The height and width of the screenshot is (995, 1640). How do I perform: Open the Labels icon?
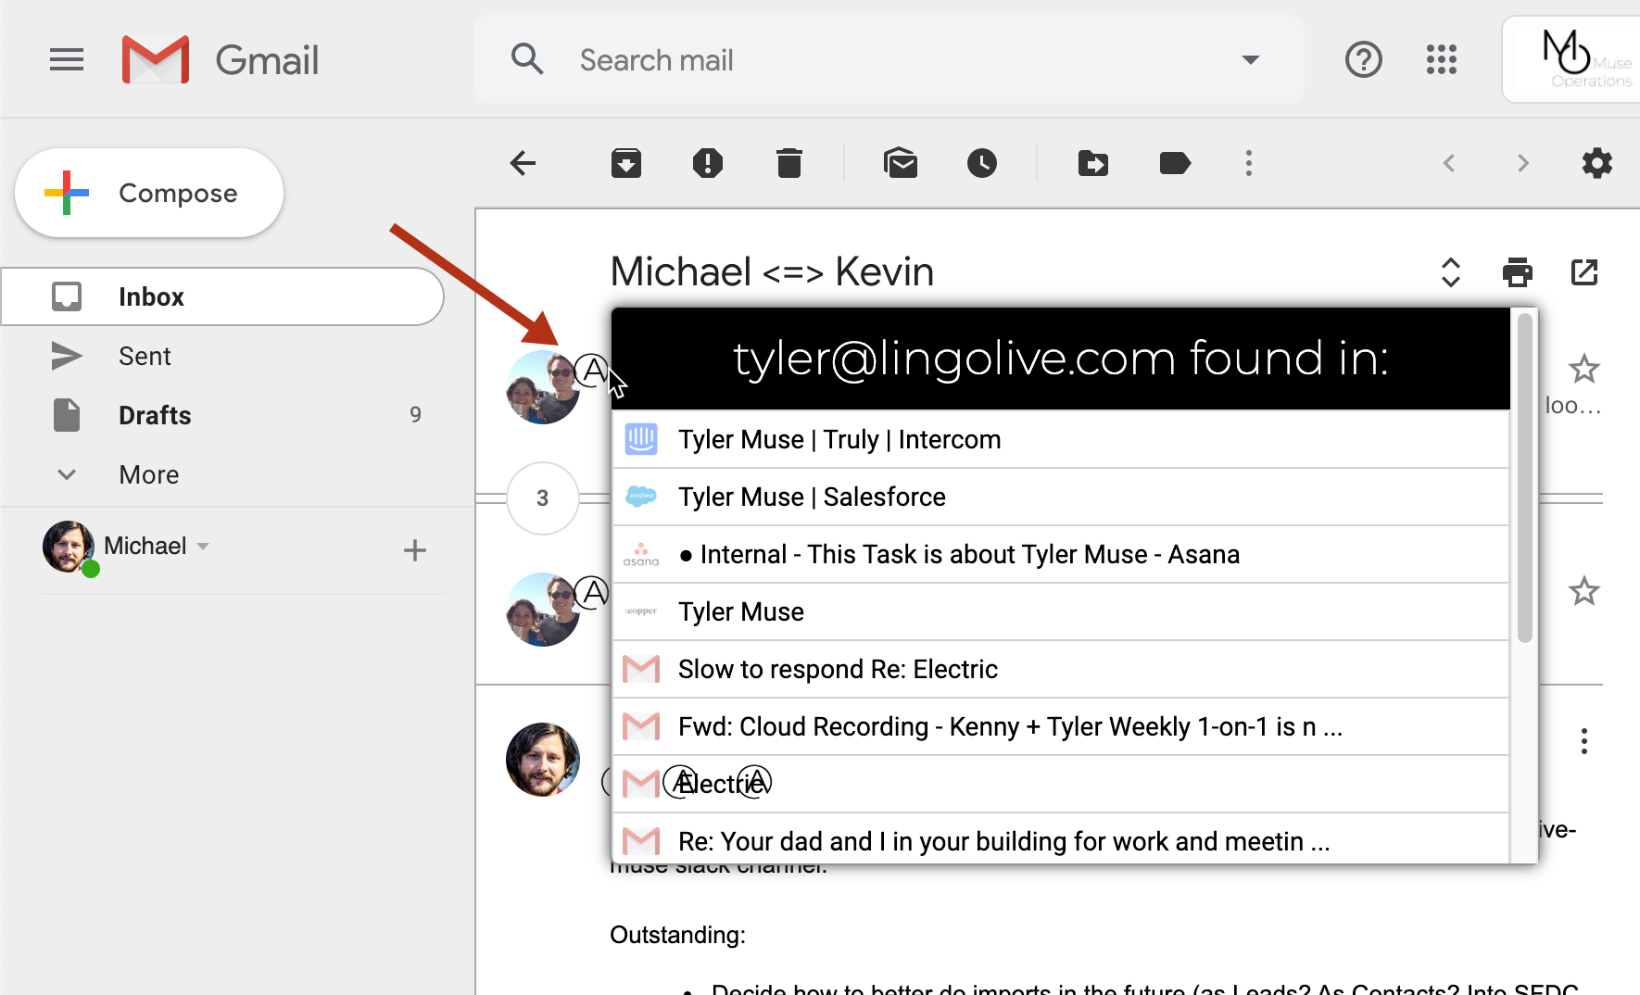point(1175,164)
